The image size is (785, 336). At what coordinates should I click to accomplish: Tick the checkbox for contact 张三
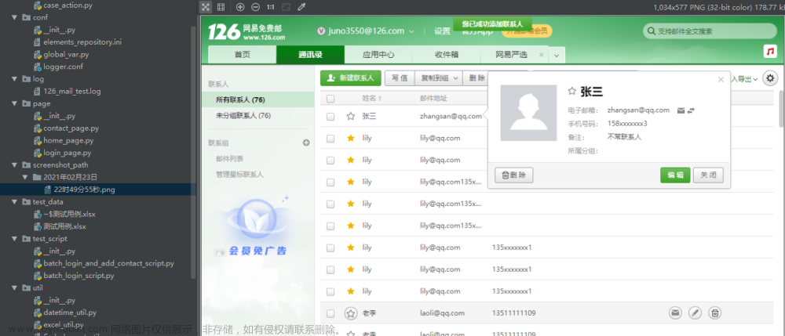click(330, 117)
